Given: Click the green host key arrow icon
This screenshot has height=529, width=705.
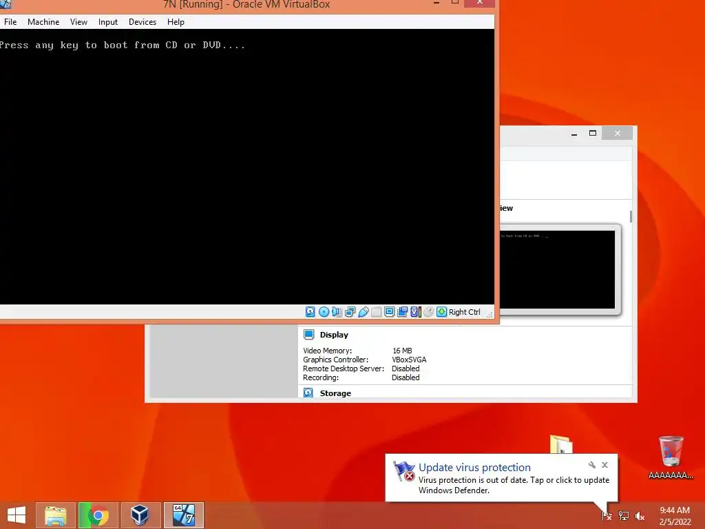Looking at the screenshot, I should coord(441,312).
